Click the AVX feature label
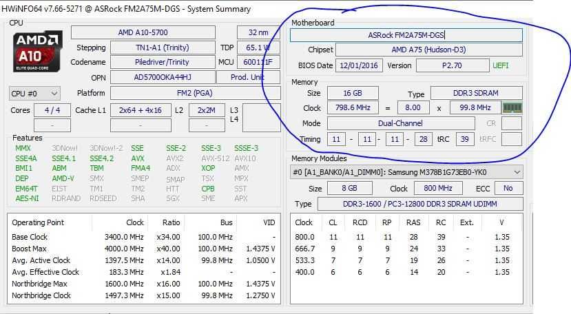Image resolution: width=571 pixels, height=314 pixels. 138,158
